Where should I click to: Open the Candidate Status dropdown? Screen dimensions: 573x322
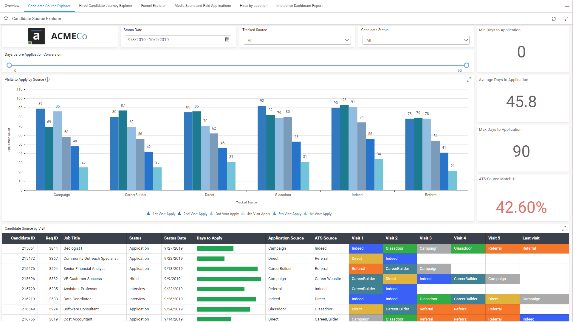tap(416, 41)
